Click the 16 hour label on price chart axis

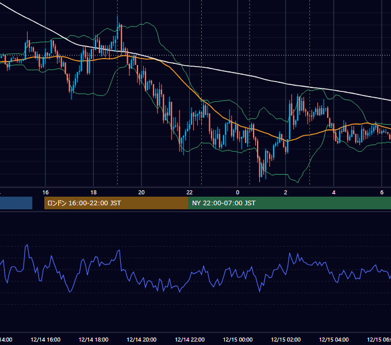click(45, 193)
